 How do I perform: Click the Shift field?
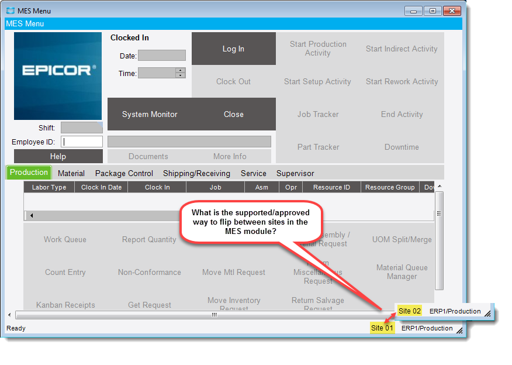[82, 128]
